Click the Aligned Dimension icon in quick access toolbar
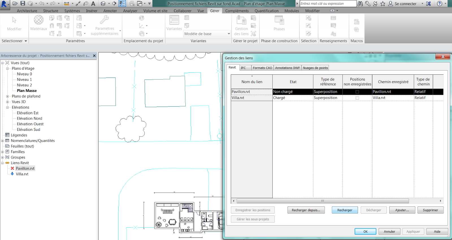Image resolution: width=452 pixels, height=240 pixels. (x=78, y=4)
